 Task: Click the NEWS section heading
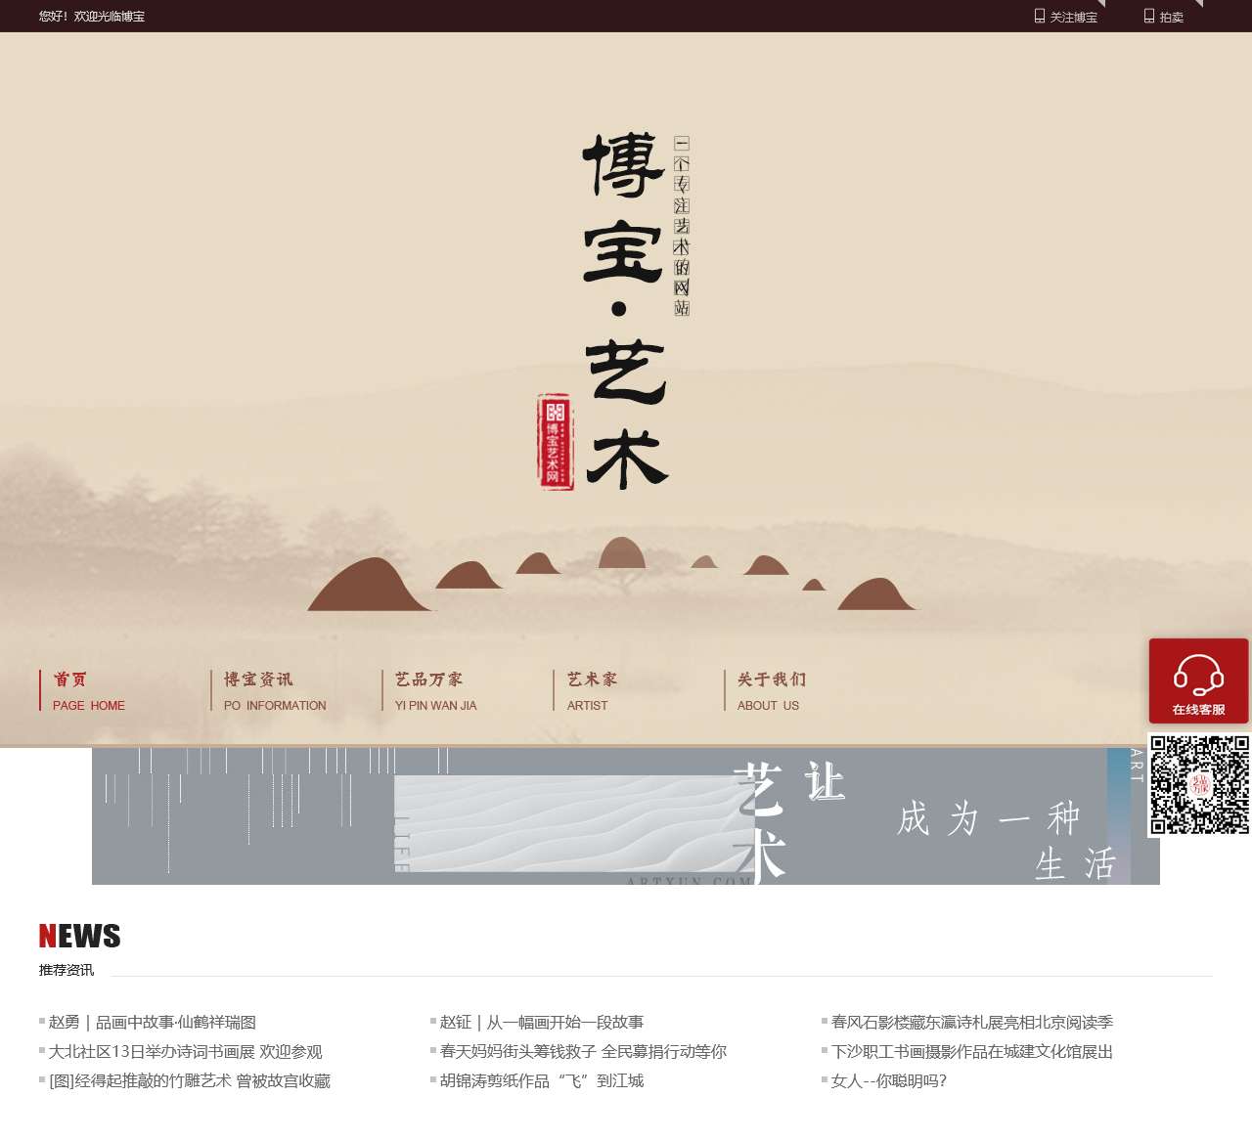tap(79, 936)
